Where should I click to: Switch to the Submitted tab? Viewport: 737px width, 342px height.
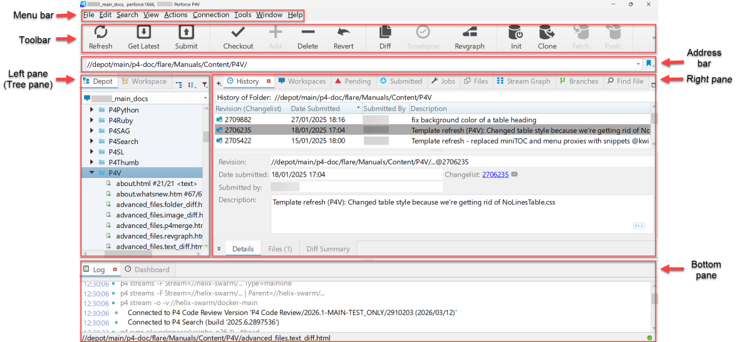pos(401,81)
